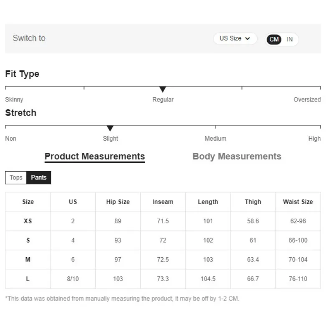Select the Product Measurements tab

click(x=95, y=157)
